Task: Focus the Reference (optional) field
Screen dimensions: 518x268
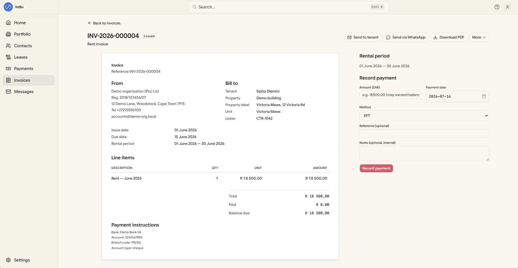Action: click(424, 133)
